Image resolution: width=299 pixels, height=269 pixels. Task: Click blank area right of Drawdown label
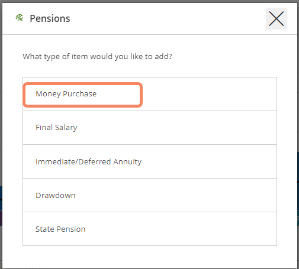pyautogui.click(x=178, y=195)
